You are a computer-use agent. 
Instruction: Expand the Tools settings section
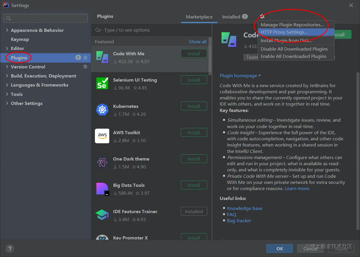pyautogui.click(x=7, y=94)
